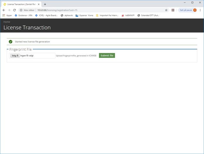
Task: Open site info icon next to Ikke sikker
Action: (x=21, y=10)
